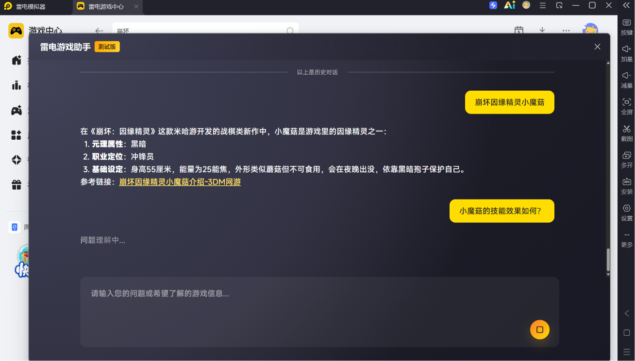
Task: Click the Android home square button
Action: pos(627,333)
